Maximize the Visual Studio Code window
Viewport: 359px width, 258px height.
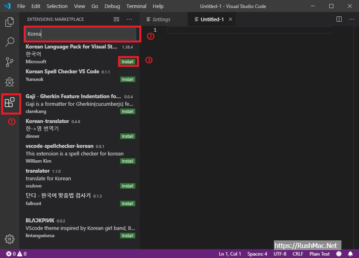point(331,6)
